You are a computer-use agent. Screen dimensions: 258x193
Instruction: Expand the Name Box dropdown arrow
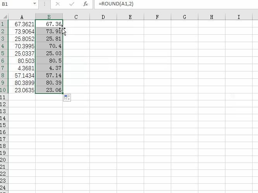[34, 3]
